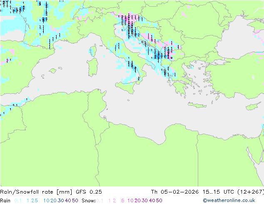Pick the Snow legend 10 value
Viewport: 264px width, 204px height.
pyautogui.click(x=130, y=201)
